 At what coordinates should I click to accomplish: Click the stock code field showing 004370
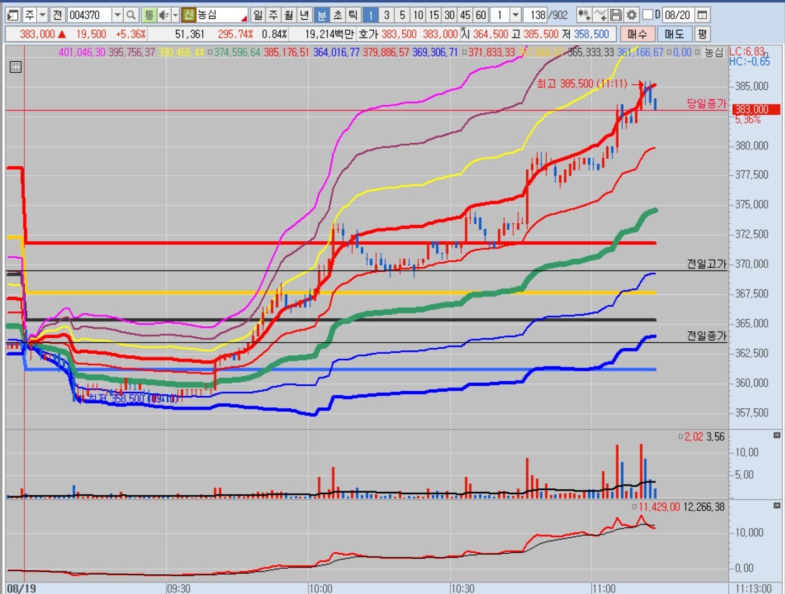point(89,15)
